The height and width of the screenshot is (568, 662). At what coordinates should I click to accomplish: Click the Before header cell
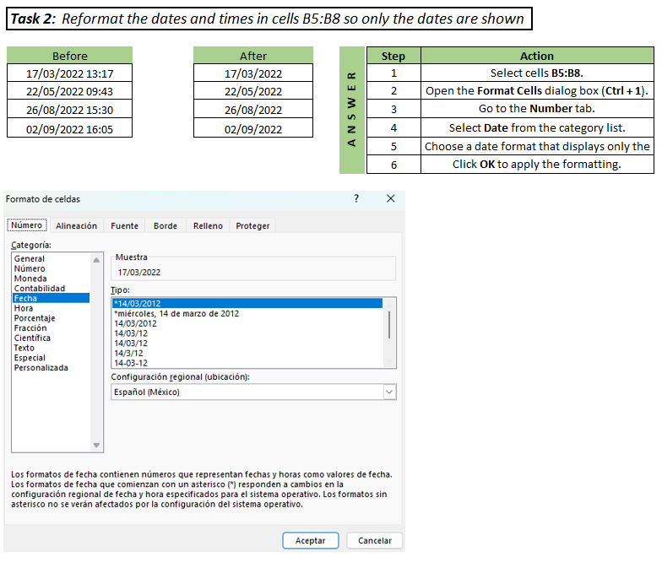coord(69,56)
